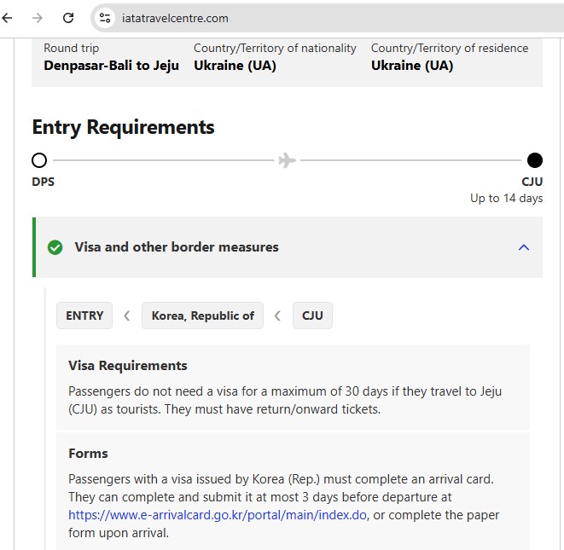564x550 pixels.
Task: Select the CJU destination filled circle
Action: point(534,160)
